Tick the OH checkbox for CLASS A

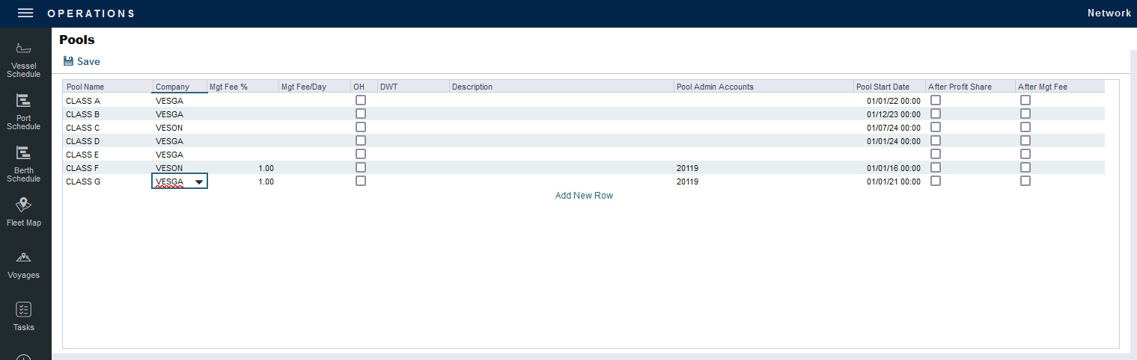point(361,100)
